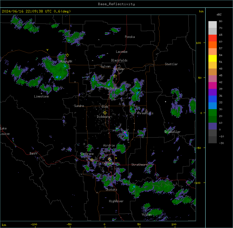The width and height of the screenshot is (233, 228).
Task: Click the Blackfalds city label
Action: 119,60
